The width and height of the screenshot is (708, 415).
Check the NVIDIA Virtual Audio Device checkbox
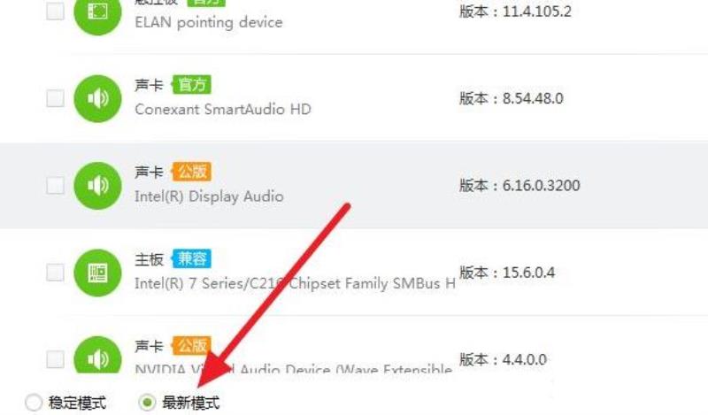click(x=55, y=359)
